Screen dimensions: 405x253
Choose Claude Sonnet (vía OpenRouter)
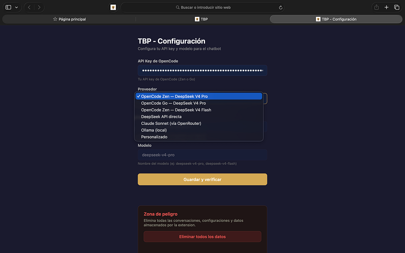point(199,123)
